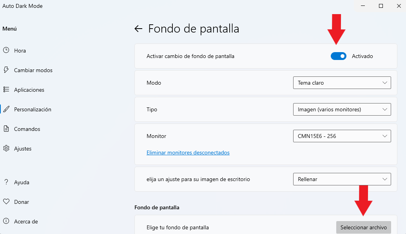406x234 pixels.
Task: Select the Cambiar modos lightning icon
Action: coord(6,70)
